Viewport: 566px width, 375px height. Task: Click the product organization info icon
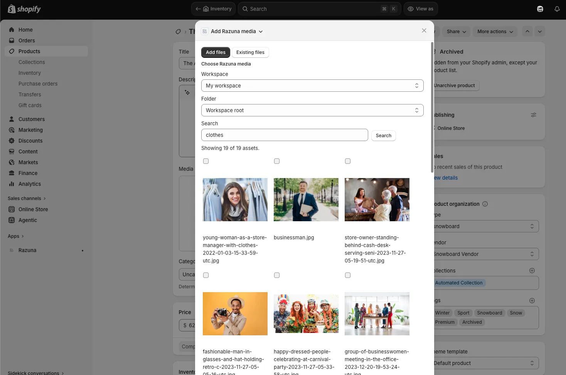[485, 204]
